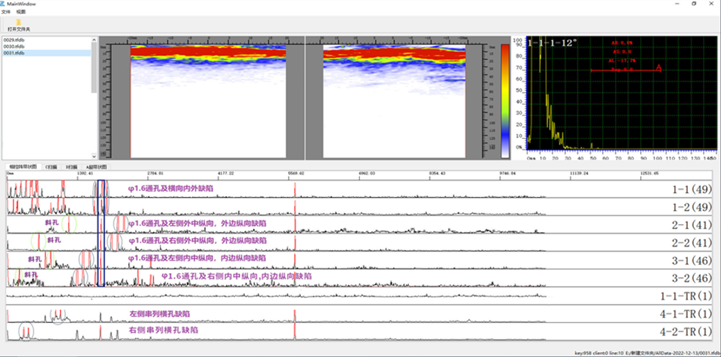This screenshot has height=357, width=721.
Task: Click the file list scroll-down arrow
Action: (x=94, y=156)
